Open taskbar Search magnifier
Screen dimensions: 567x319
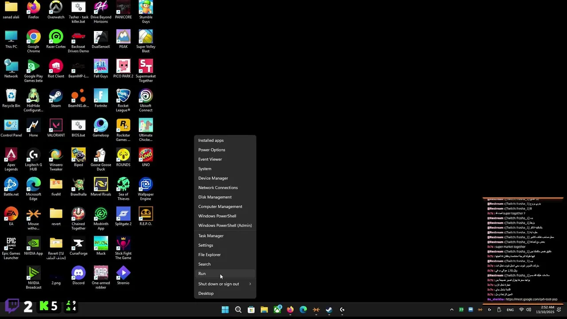pos(238,310)
